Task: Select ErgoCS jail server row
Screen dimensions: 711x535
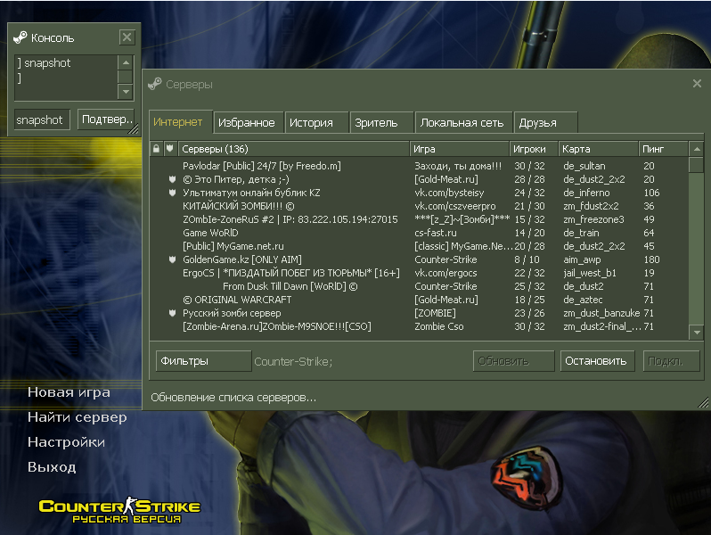Action: coord(419,273)
